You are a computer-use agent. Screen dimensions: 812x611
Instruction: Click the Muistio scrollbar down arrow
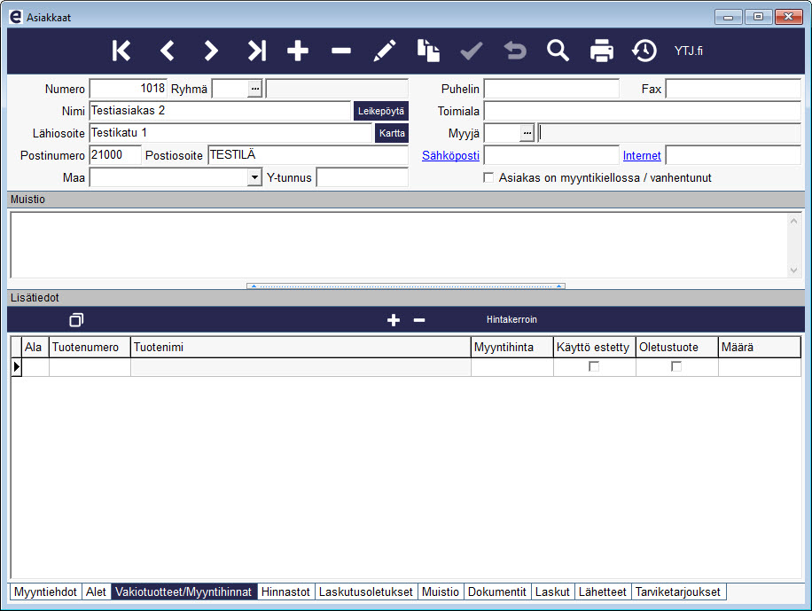794,270
